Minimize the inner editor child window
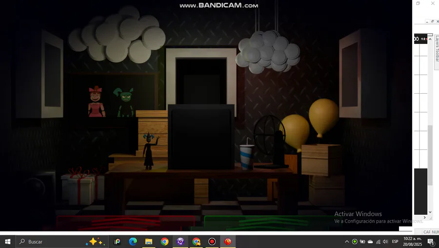Viewport: 439px width, 248px height. click(x=427, y=21)
